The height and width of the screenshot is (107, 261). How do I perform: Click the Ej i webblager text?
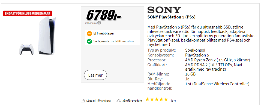[104, 34]
